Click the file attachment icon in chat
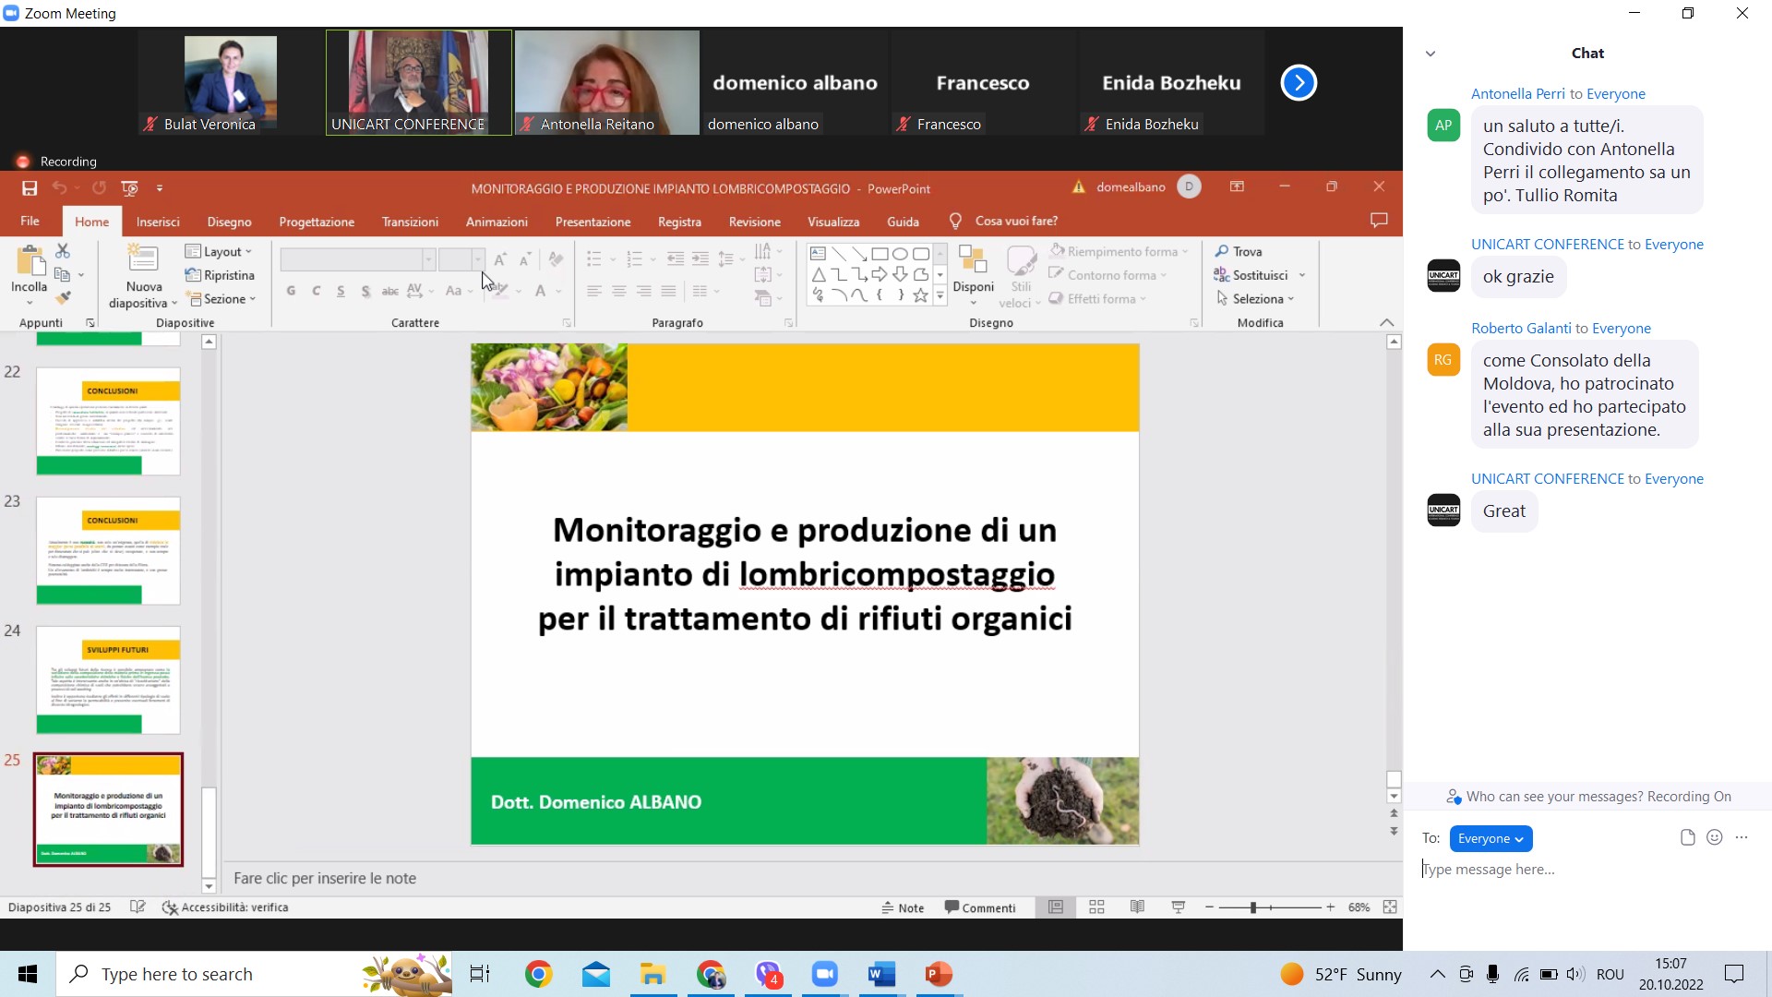The height and width of the screenshot is (997, 1772). pyautogui.click(x=1687, y=837)
